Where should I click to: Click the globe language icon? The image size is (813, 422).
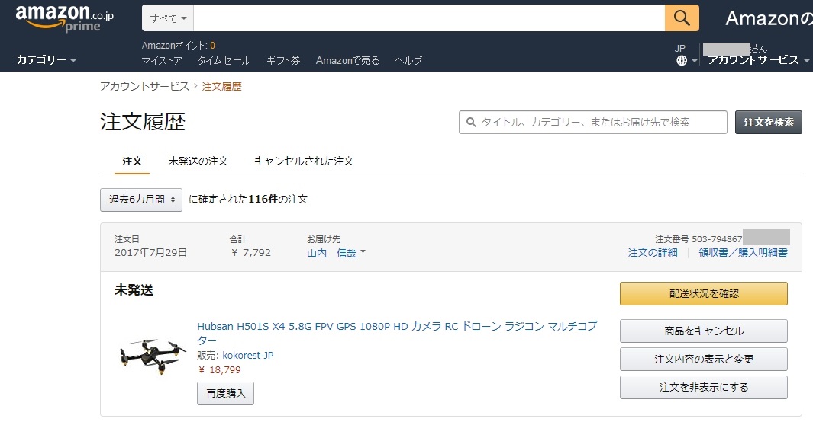click(x=682, y=61)
